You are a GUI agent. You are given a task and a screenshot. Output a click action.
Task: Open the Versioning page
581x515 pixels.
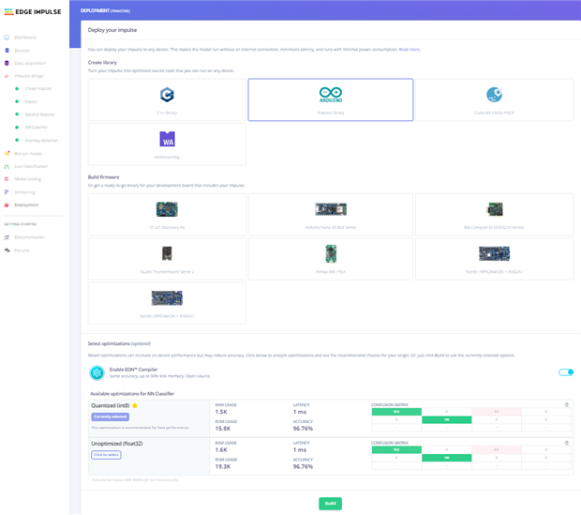[x=24, y=192]
